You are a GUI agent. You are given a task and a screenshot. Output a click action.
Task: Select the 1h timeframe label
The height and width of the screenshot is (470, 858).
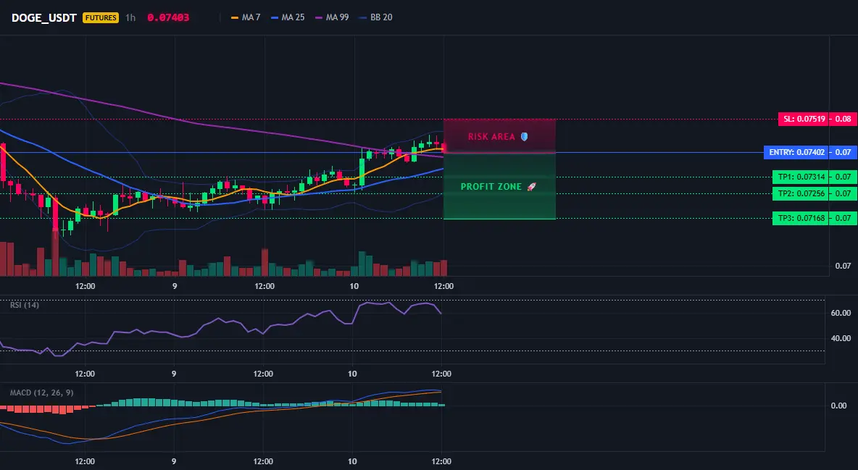coord(130,17)
